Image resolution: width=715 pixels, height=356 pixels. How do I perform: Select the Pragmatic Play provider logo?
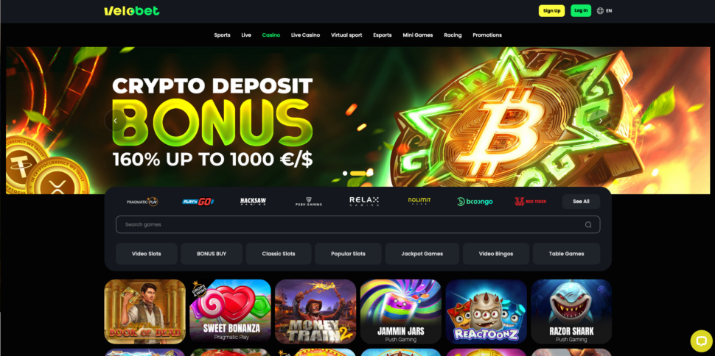(142, 202)
